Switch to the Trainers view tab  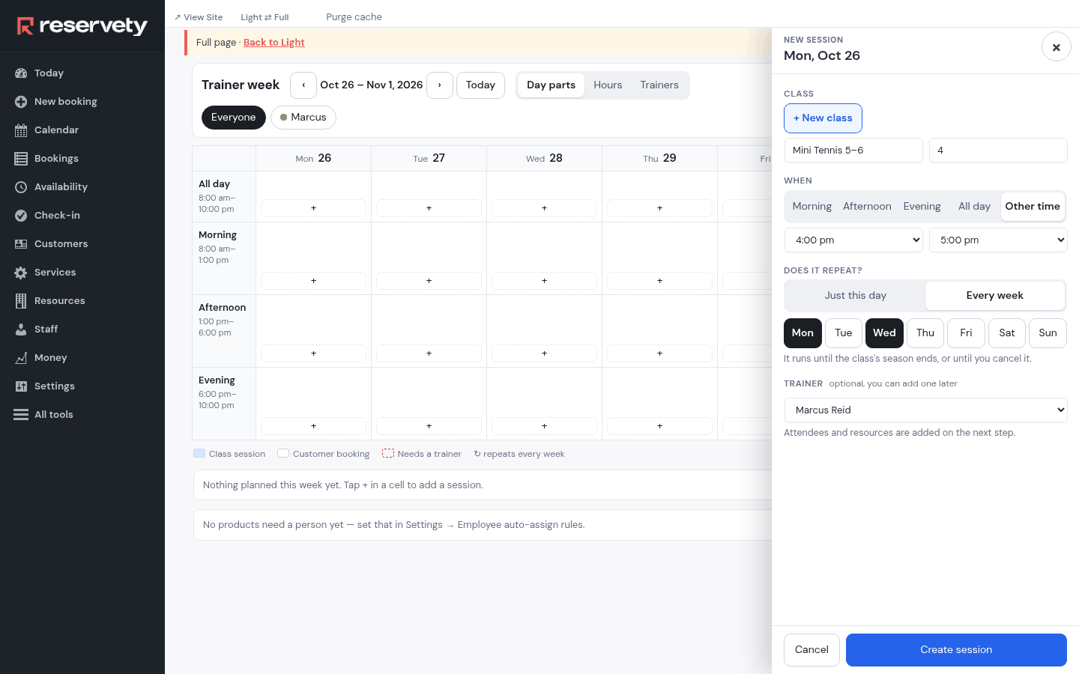point(659,85)
